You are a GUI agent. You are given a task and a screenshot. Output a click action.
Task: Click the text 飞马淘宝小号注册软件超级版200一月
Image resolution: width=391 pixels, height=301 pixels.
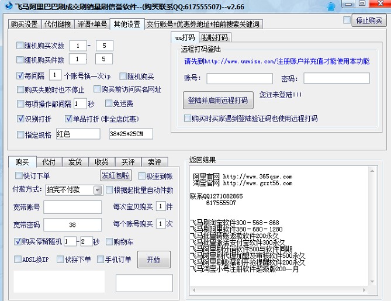pos(244,269)
